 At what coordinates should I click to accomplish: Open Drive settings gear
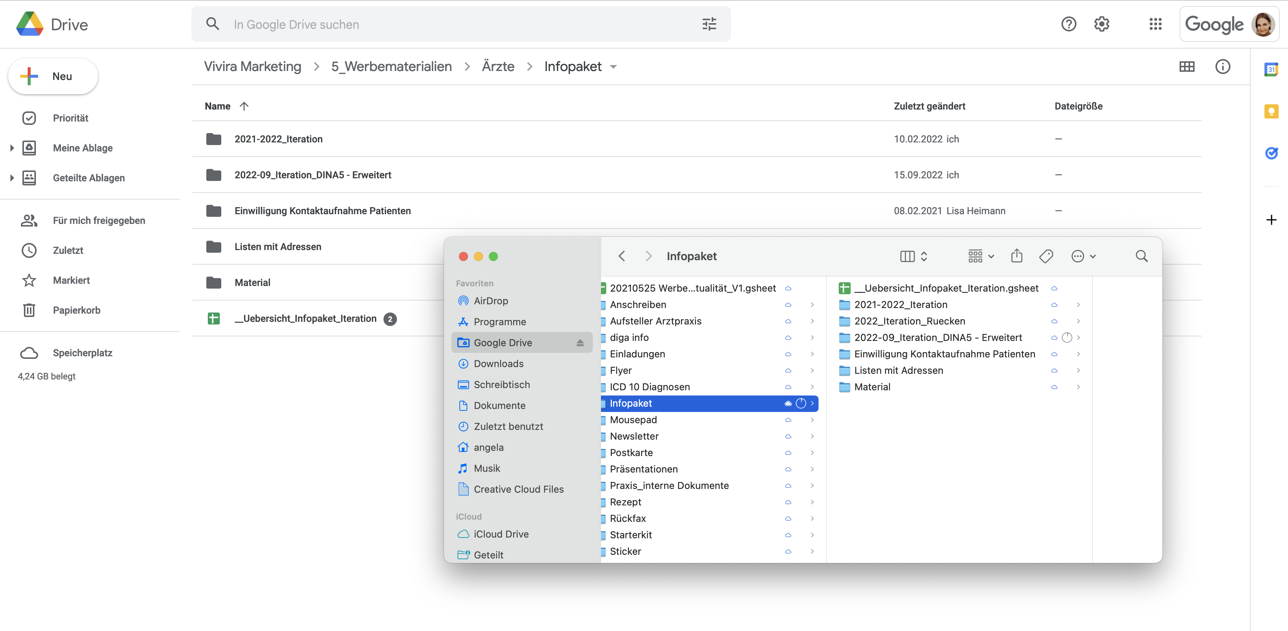coord(1101,24)
